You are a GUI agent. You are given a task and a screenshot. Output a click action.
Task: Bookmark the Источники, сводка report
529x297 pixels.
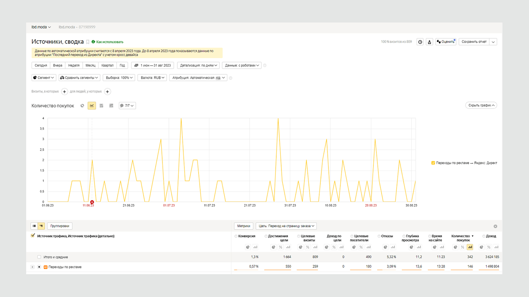(x=88, y=42)
